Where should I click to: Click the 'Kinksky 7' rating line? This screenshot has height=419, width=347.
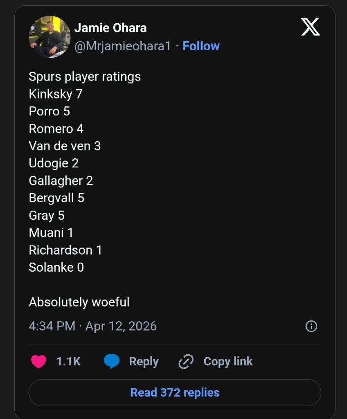click(x=56, y=94)
